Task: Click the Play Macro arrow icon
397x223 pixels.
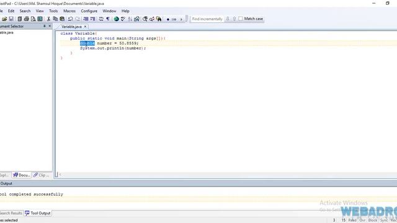Action: [x=181, y=19]
